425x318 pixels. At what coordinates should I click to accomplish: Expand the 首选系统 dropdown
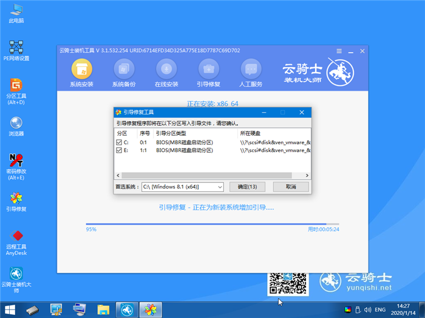219,187
